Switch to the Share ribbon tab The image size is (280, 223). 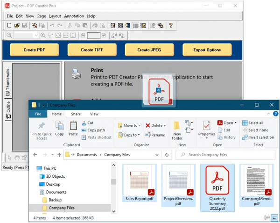coord(76,114)
